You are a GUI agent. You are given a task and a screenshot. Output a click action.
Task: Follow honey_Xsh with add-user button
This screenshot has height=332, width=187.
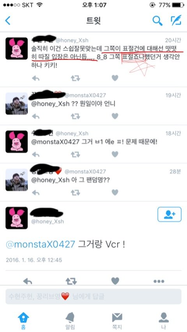pyautogui.click(x=169, y=214)
